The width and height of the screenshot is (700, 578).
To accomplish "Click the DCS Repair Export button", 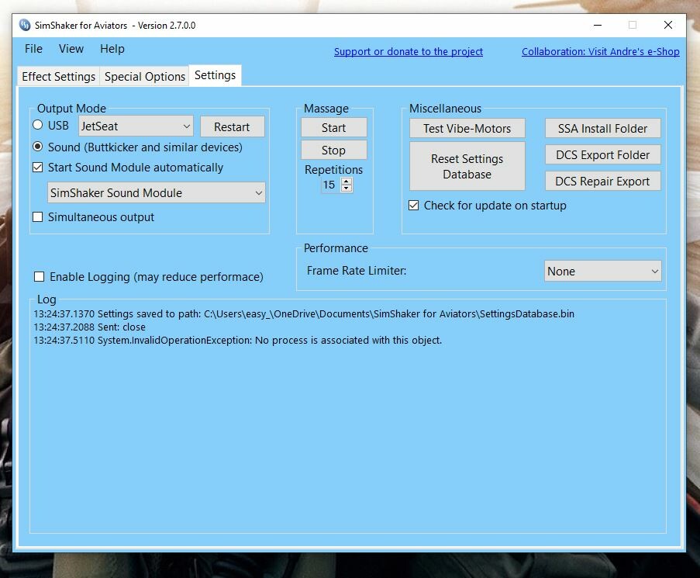I will [602, 182].
